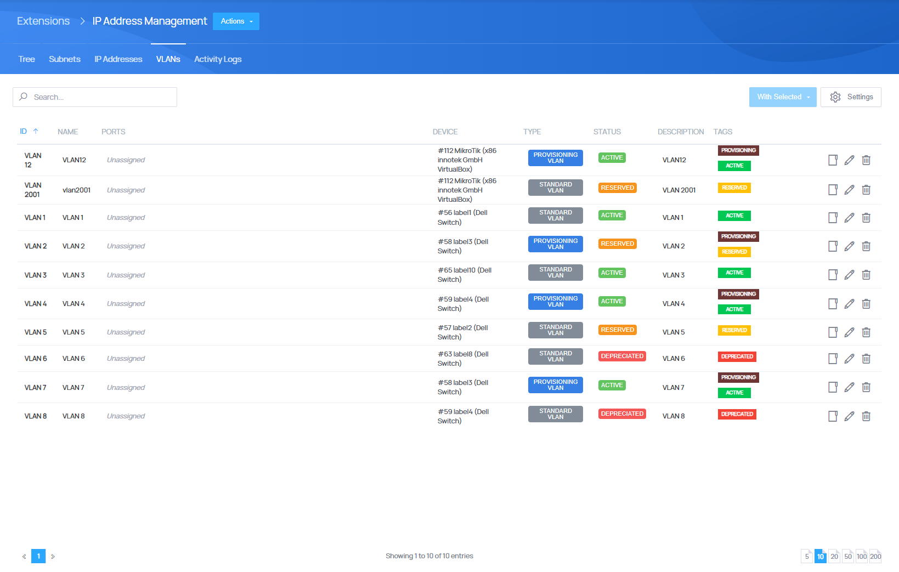Click the search magnifier icon

tap(23, 97)
